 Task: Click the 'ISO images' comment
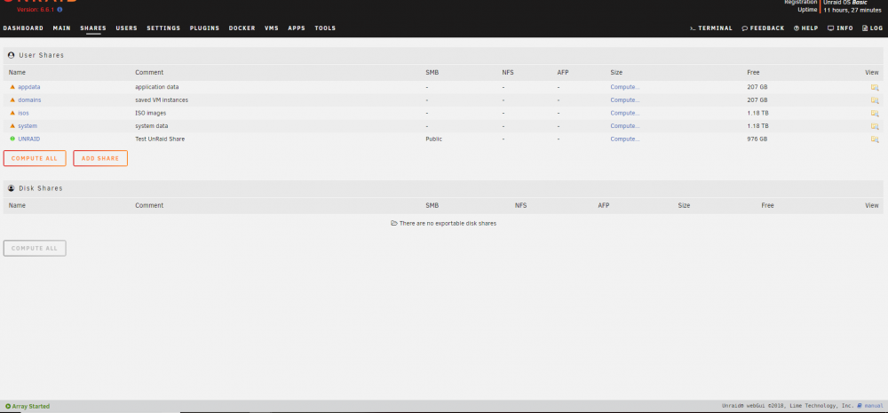(151, 114)
